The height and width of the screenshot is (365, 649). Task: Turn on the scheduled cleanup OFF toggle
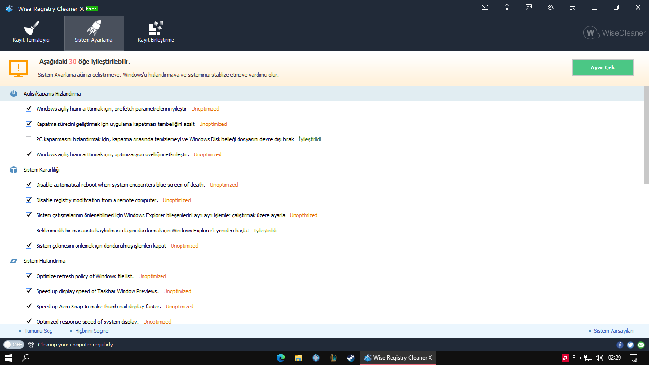[13, 345]
